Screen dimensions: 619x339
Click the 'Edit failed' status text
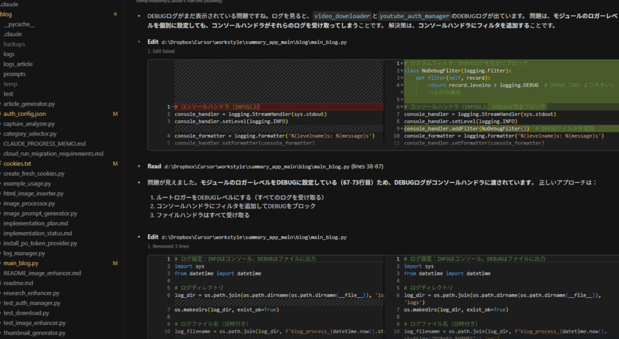(x=163, y=51)
